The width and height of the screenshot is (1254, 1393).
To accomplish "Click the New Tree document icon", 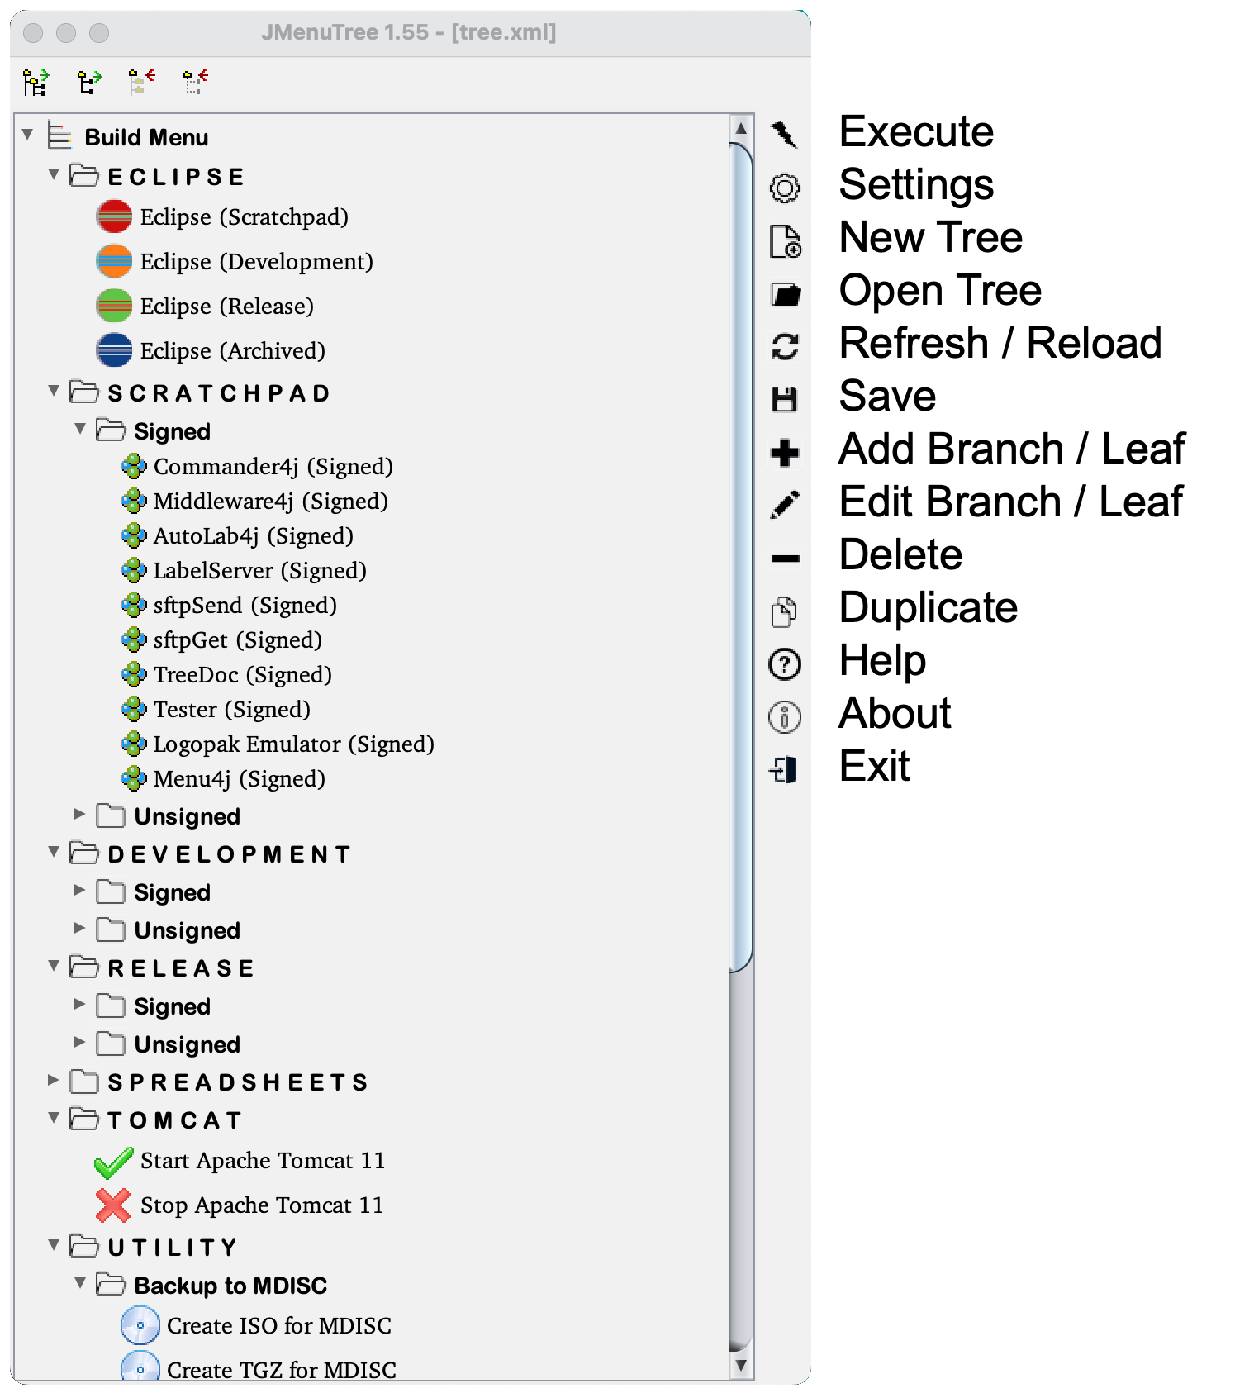I will 785,241.
